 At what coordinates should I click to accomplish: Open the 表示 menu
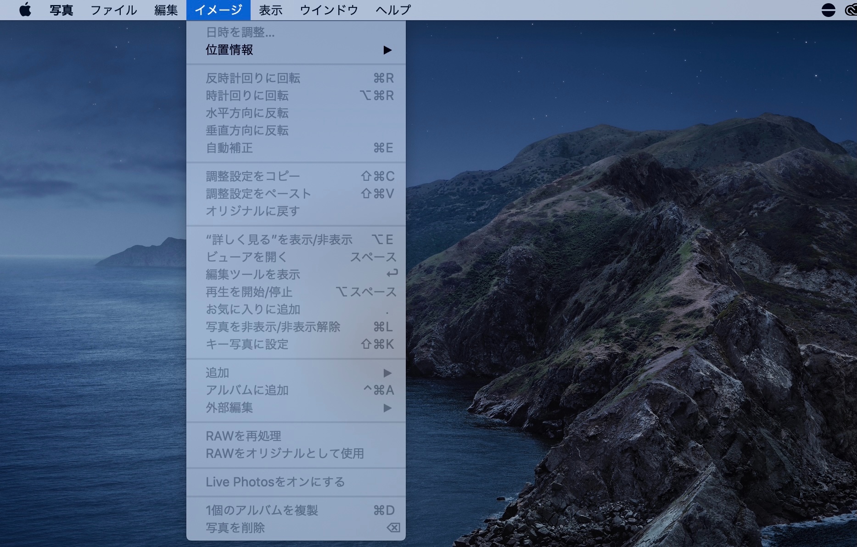[x=270, y=10]
